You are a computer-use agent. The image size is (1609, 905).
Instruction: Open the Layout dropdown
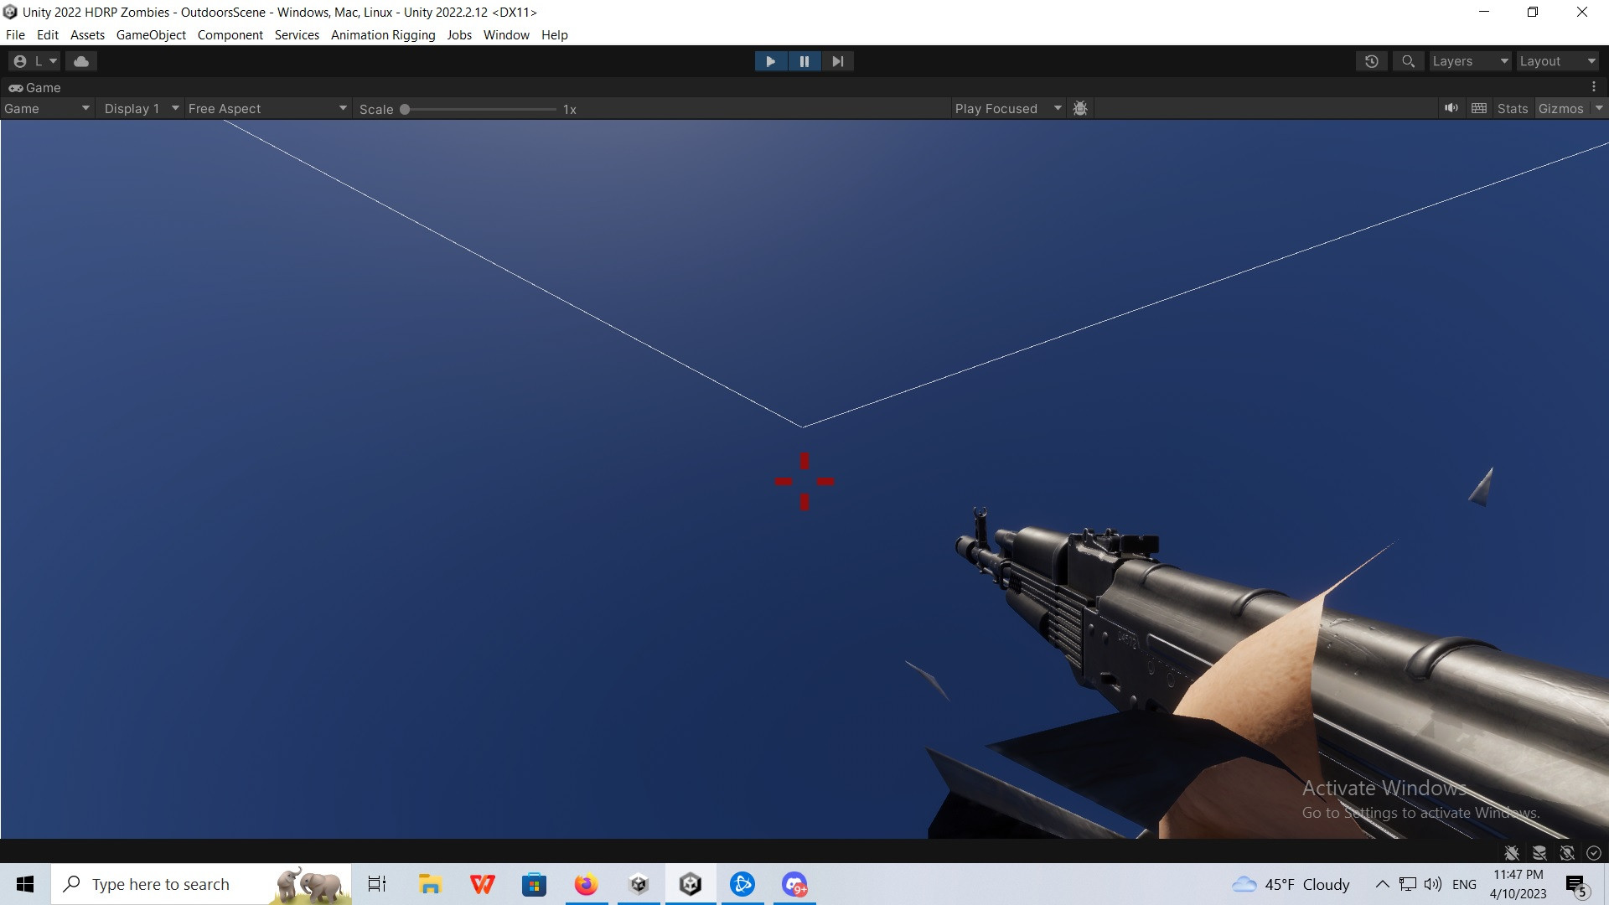click(x=1557, y=61)
